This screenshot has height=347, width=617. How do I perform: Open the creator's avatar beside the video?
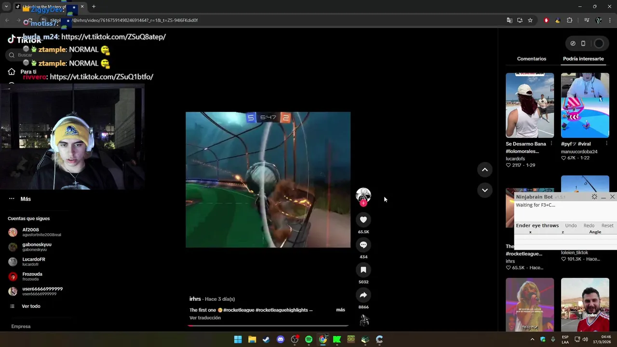point(363,195)
